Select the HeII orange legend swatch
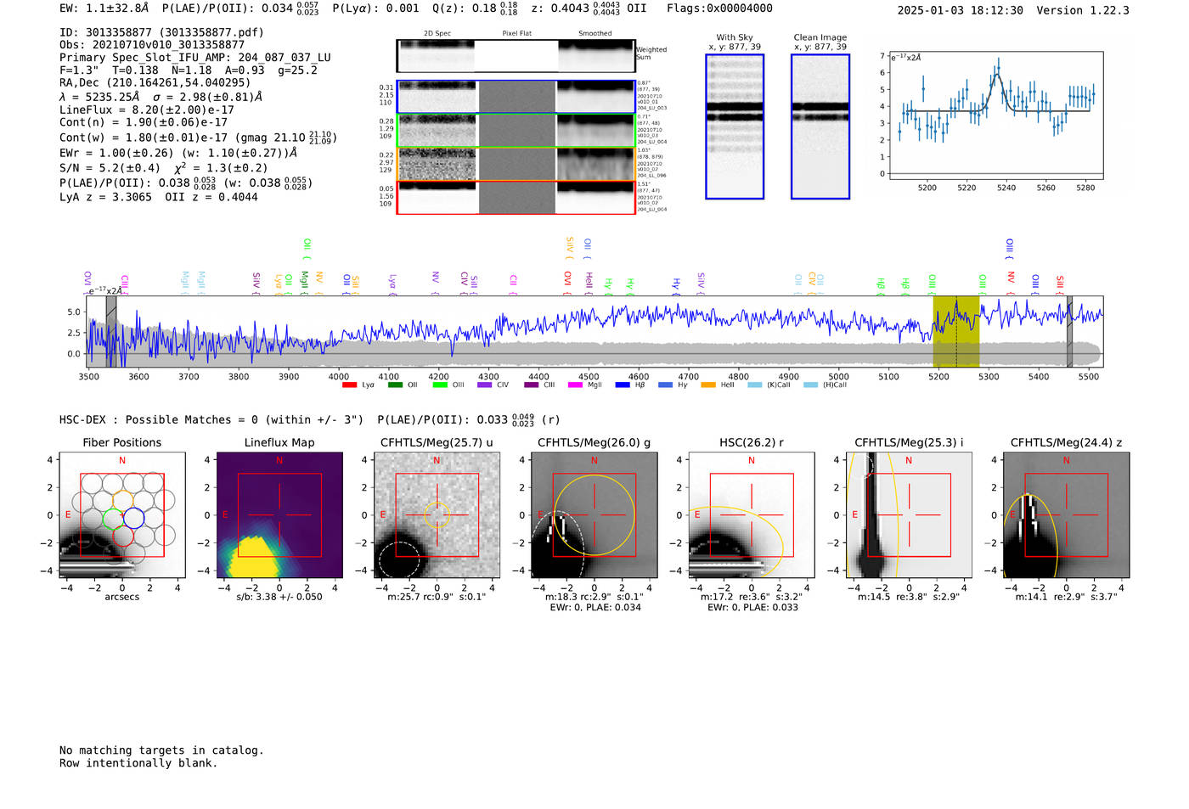 (x=708, y=385)
